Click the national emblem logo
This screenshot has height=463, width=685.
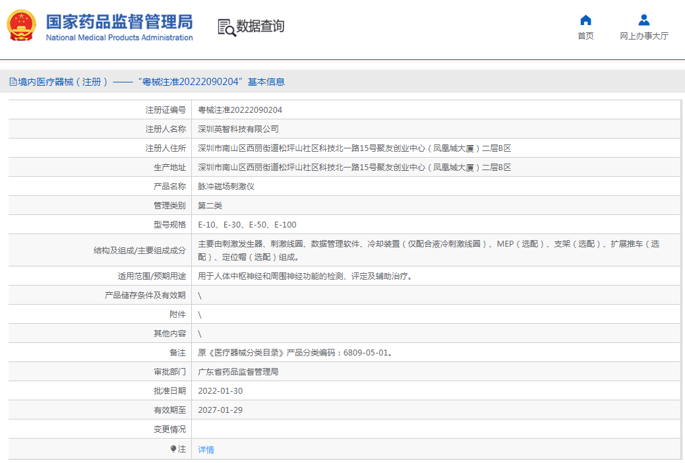(21, 25)
